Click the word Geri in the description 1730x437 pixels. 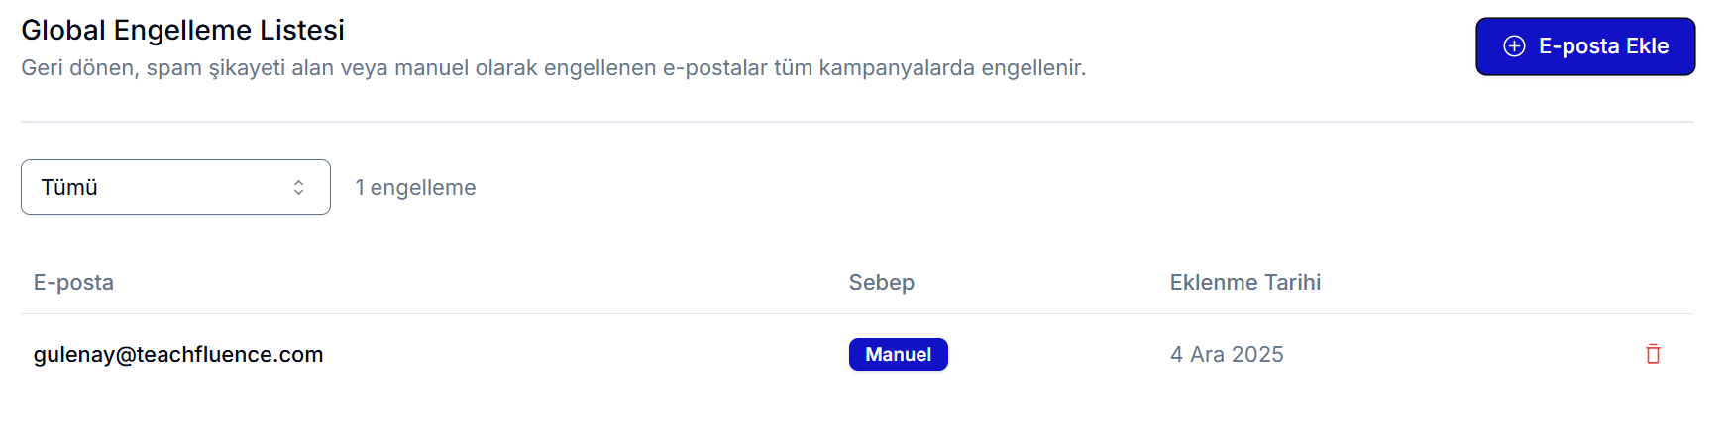pos(42,68)
